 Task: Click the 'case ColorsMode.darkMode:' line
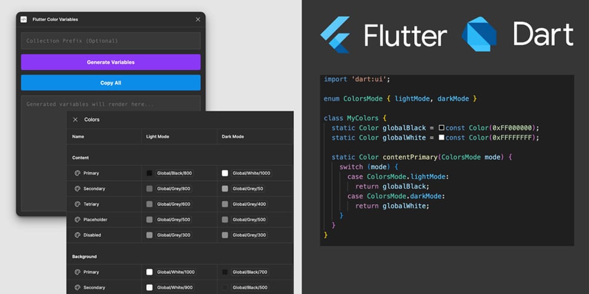coord(396,196)
